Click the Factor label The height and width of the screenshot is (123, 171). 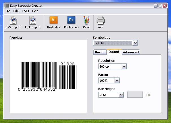pyautogui.click(x=103, y=75)
